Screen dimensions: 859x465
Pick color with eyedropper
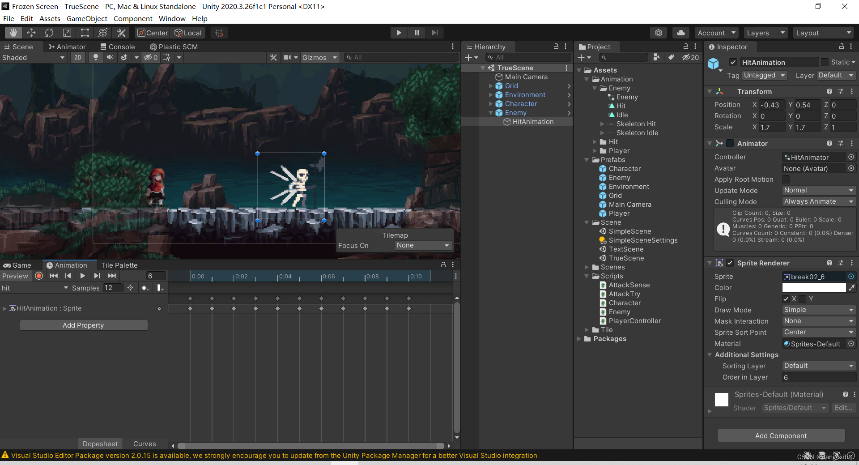(x=852, y=287)
